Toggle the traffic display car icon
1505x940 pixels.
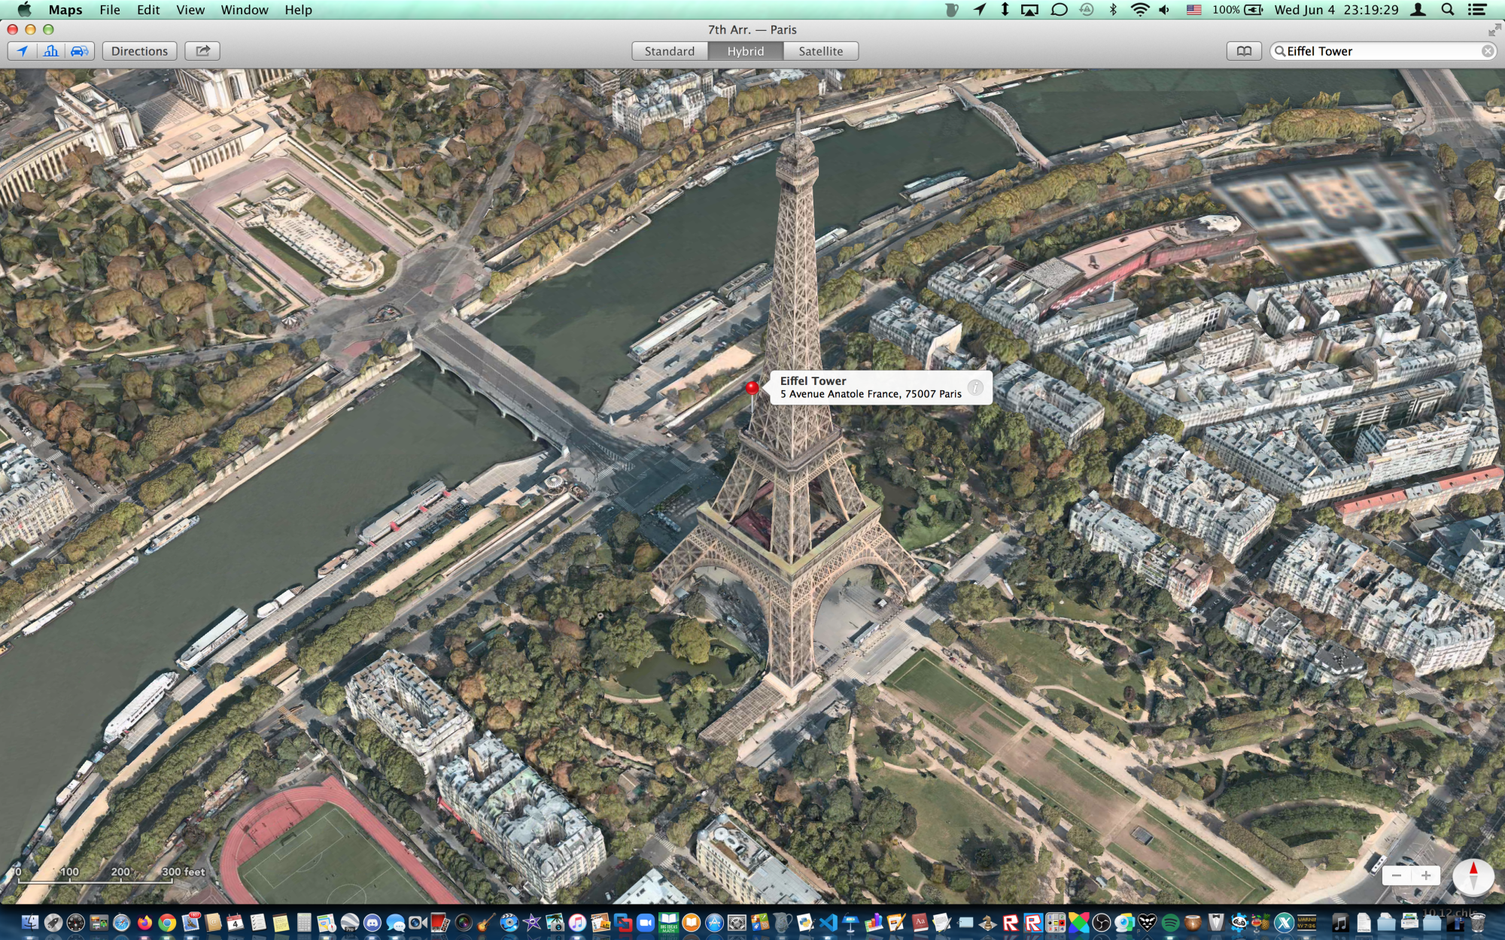[x=79, y=51]
